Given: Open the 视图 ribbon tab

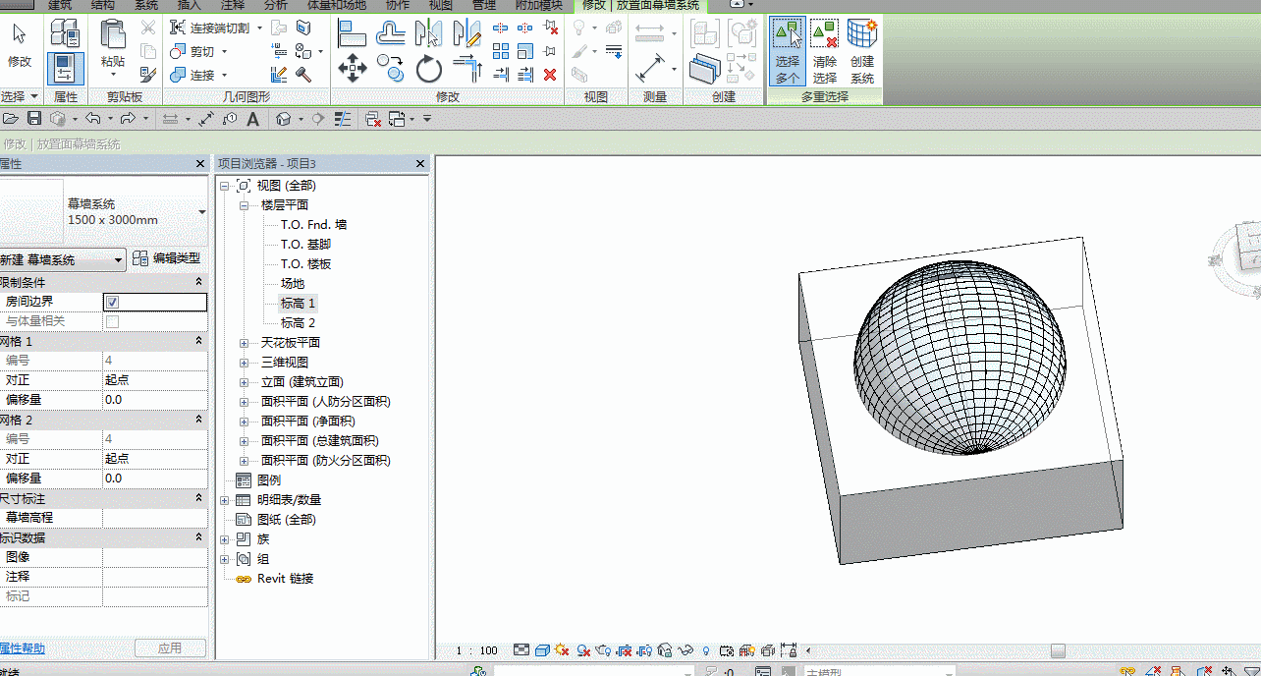Looking at the screenshot, I should pos(441,5).
